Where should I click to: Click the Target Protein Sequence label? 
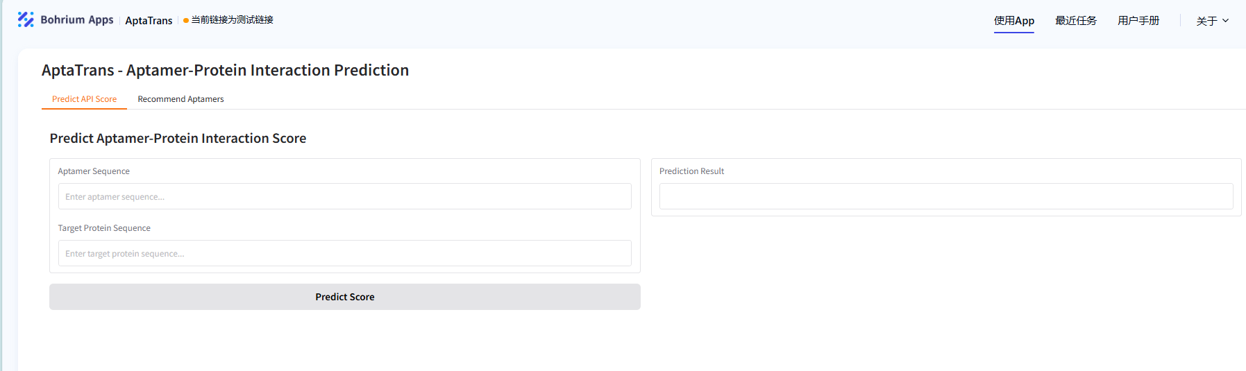pos(104,228)
